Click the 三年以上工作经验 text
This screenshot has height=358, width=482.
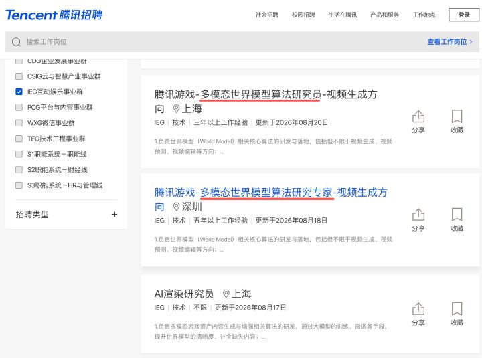(221, 122)
